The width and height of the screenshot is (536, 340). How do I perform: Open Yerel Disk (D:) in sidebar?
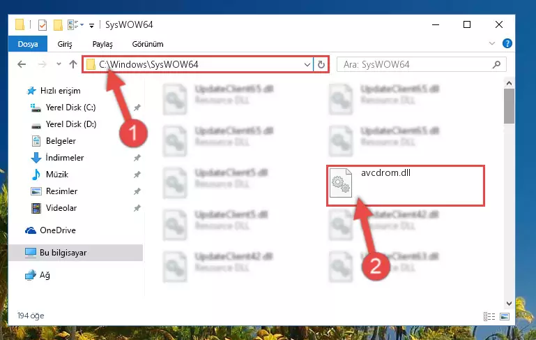71,124
